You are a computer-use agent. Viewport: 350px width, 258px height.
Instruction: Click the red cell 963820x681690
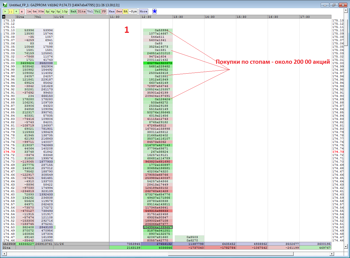pos(158,162)
